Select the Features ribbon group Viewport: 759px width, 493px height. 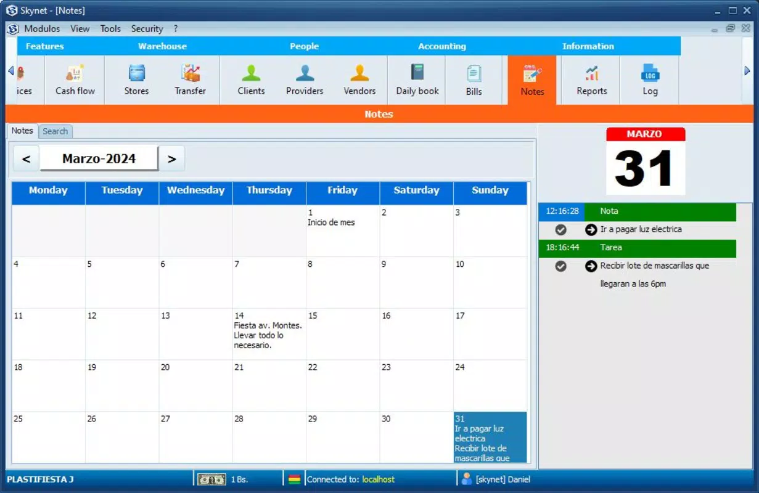tap(44, 46)
